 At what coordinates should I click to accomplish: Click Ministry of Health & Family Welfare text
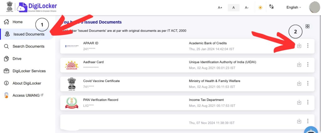click(214, 81)
